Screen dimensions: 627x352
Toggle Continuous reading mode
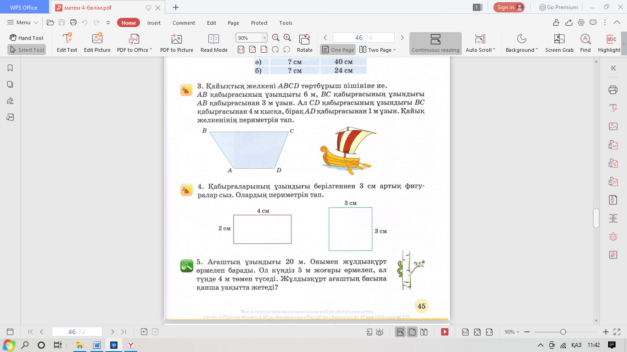click(x=435, y=43)
